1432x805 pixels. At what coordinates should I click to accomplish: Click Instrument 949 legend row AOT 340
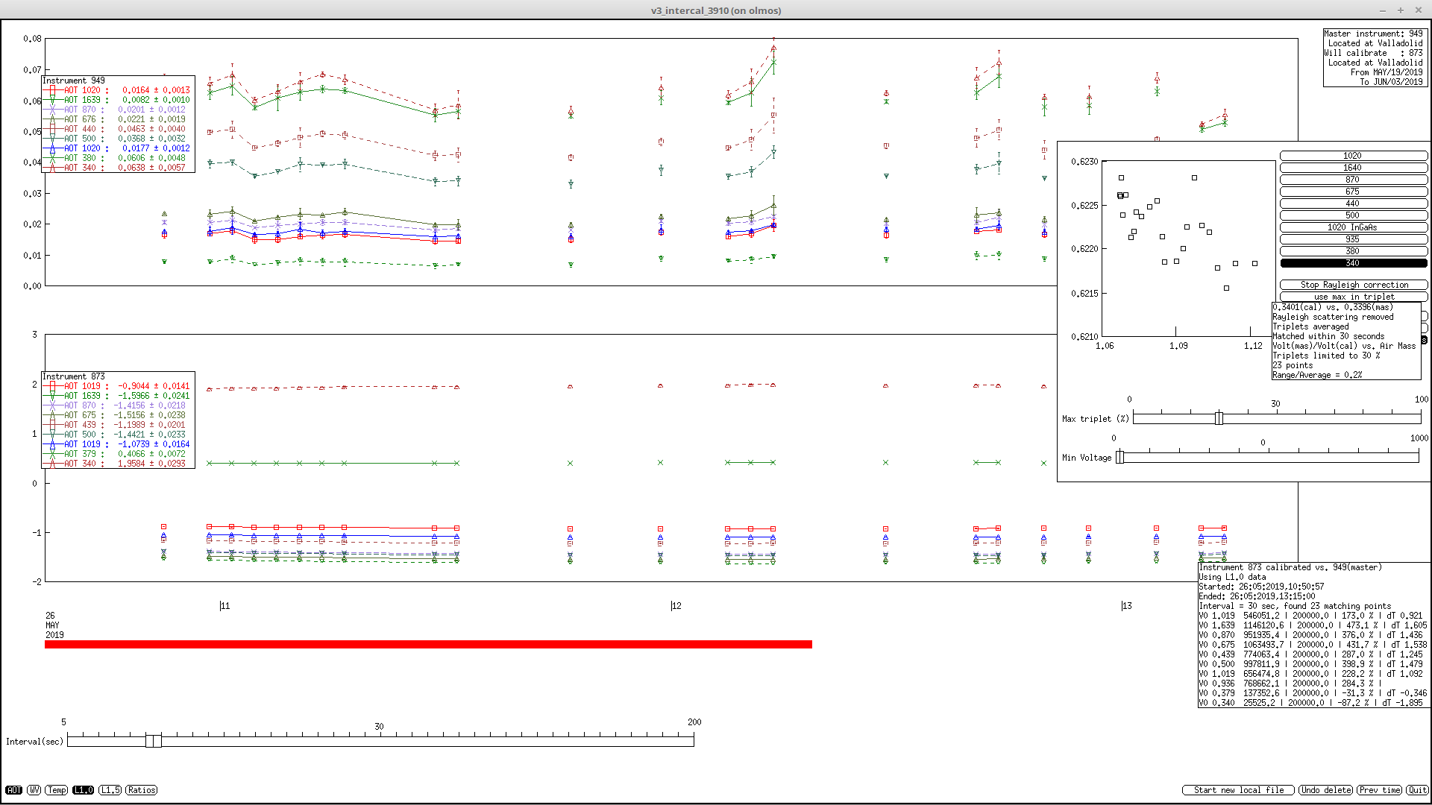tap(118, 168)
